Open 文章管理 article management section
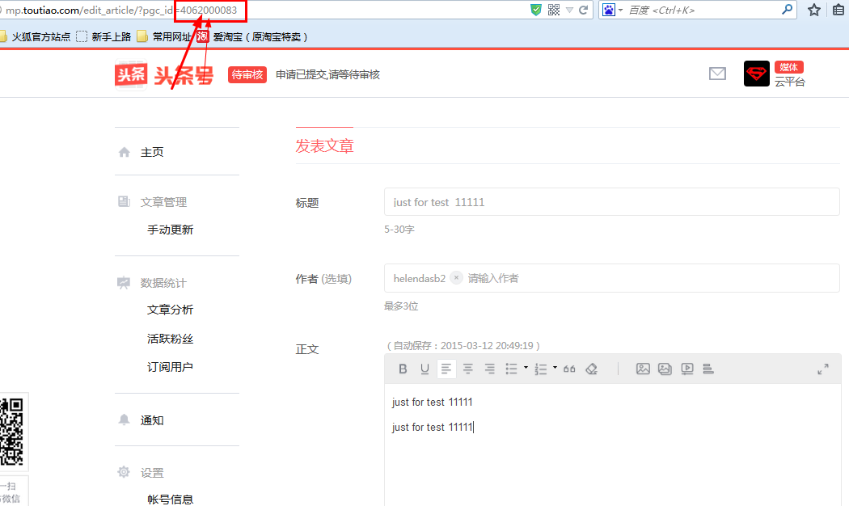This screenshot has height=506, width=849. (163, 202)
